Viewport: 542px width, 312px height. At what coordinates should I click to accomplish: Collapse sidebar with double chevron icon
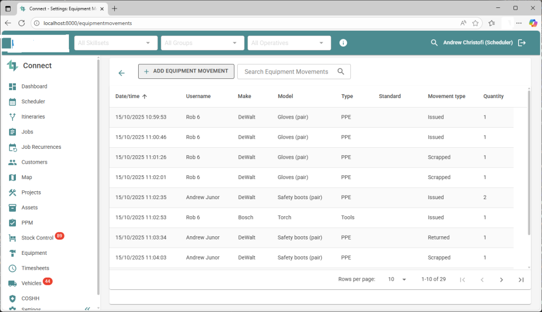click(87, 308)
